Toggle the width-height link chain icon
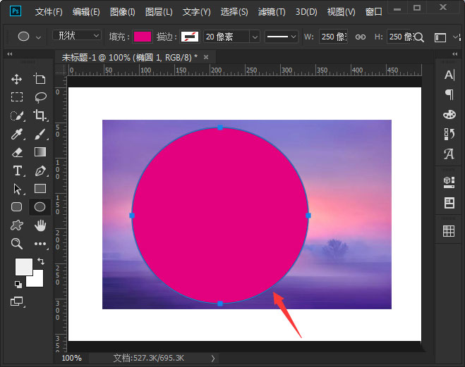This screenshot has height=367, width=465. click(x=361, y=37)
